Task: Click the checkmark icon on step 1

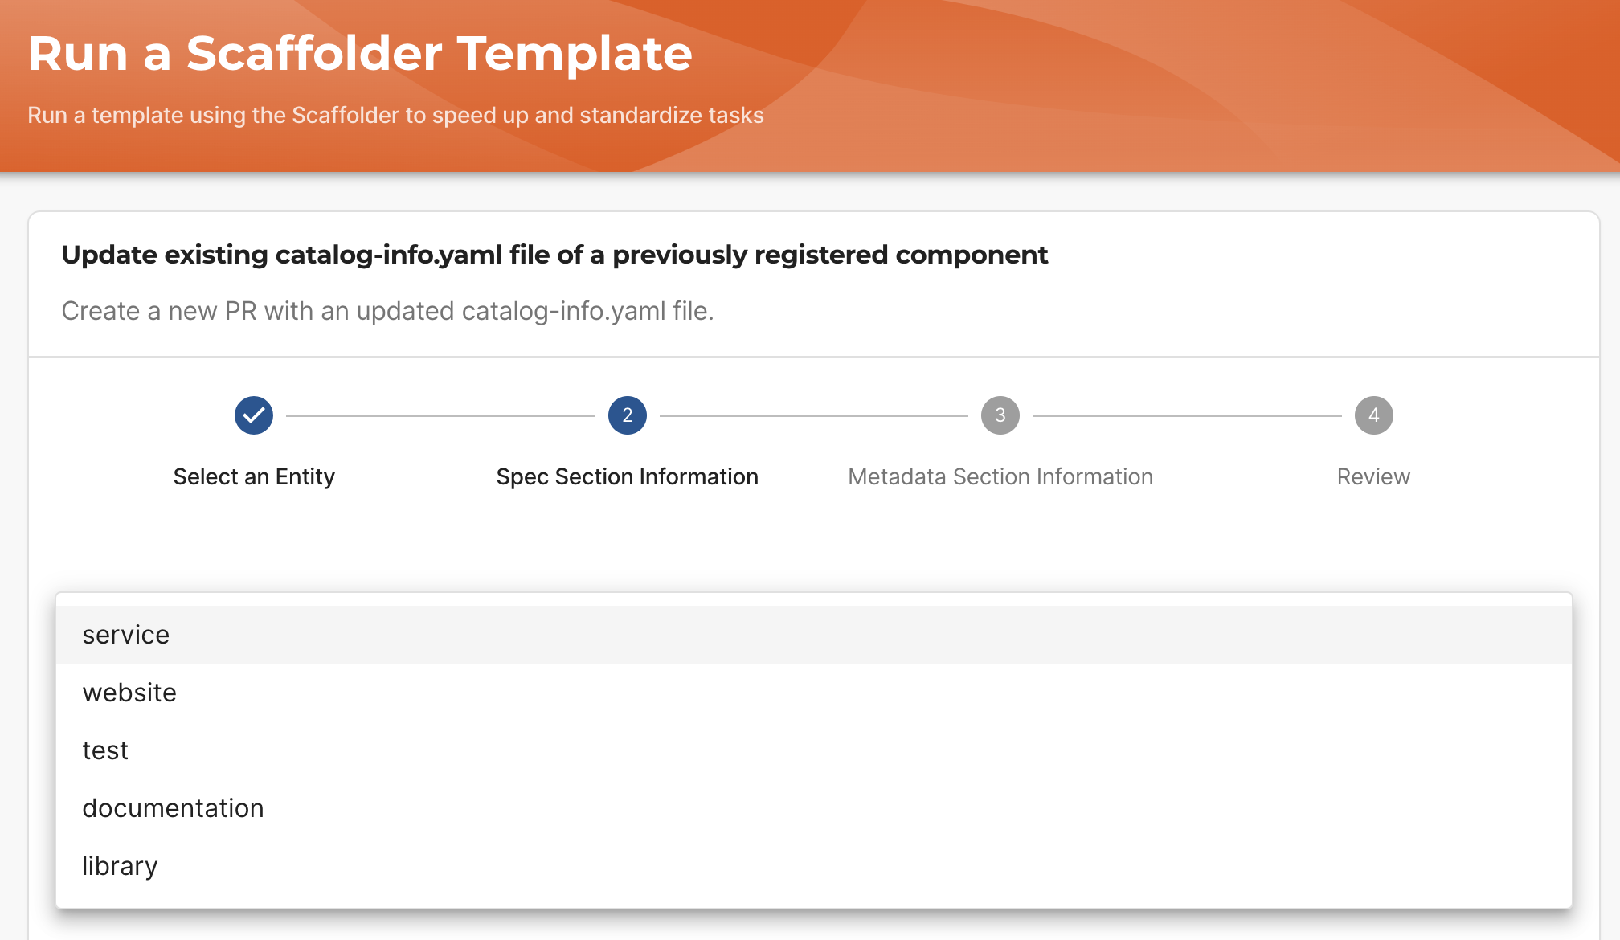Action: point(254,415)
